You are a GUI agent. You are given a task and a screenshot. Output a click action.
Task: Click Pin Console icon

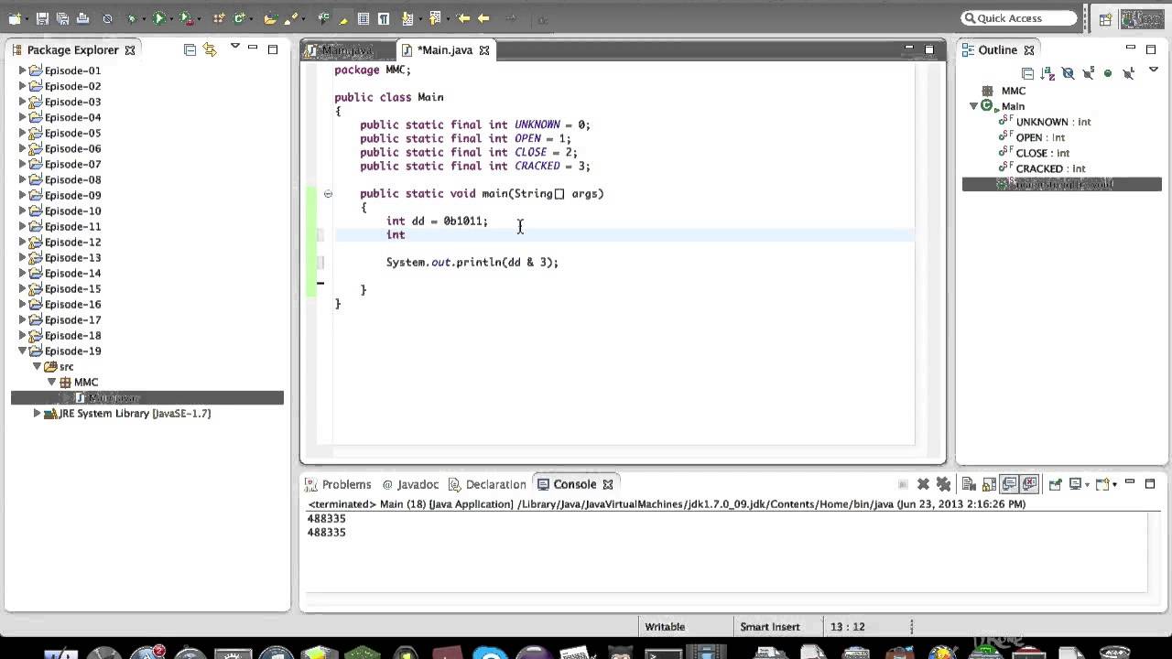pos(1055,484)
